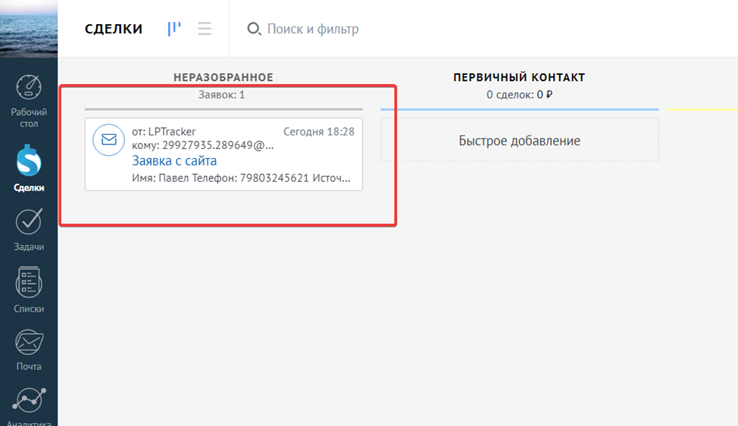Image resolution: width=738 pixels, height=426 pixels.
Task: Switch to list view icon
Action: click(x=205, y=29)
